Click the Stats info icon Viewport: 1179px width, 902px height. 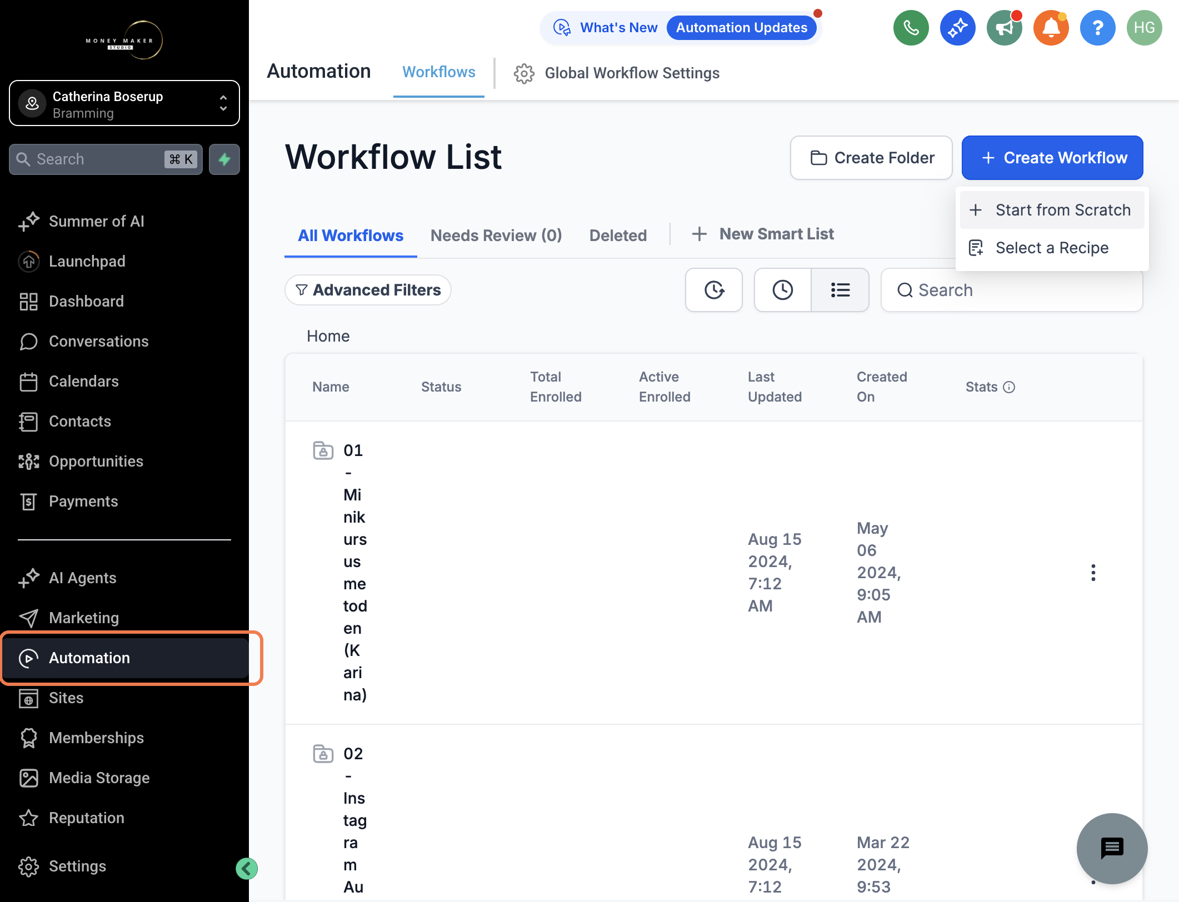[x=1009, y=387]
